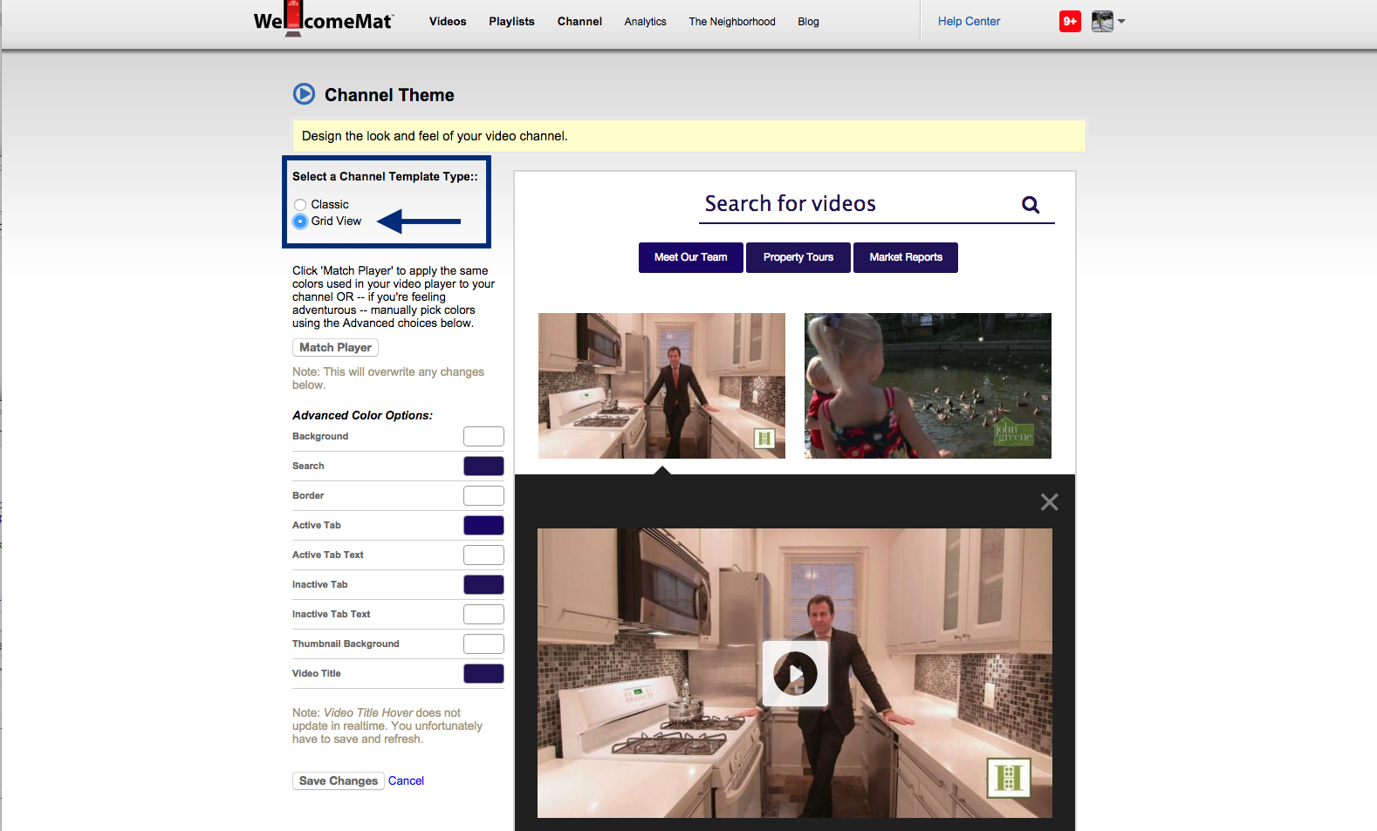Click the blue Channel Theme play icon
Screen dimensions: 1377x831
tap(304, 94)
